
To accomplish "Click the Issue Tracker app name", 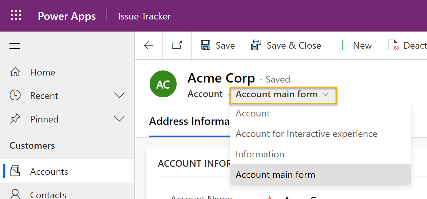I will (144, 16).
